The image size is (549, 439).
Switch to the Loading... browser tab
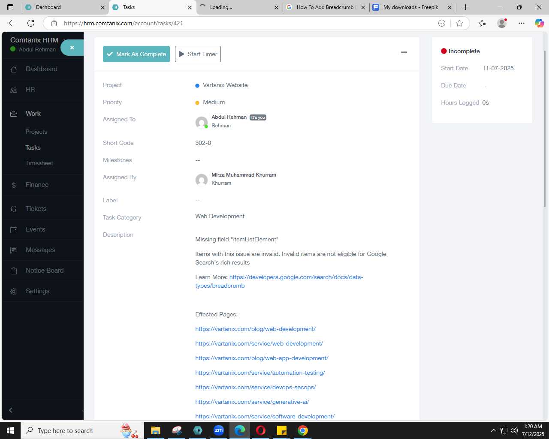pyautogui.click(x=239, y=7)
